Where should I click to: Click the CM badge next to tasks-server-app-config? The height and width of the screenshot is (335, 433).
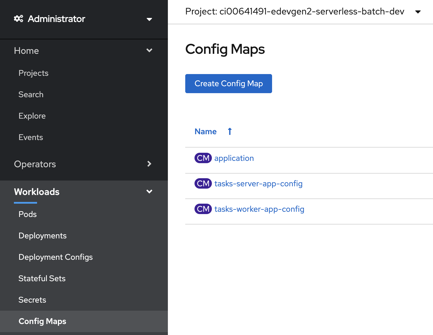click(203, 183)
